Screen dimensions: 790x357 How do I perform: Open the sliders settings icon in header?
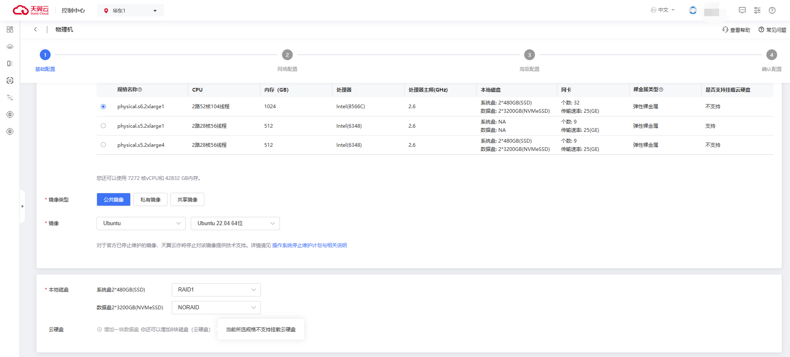coord(757,10)
